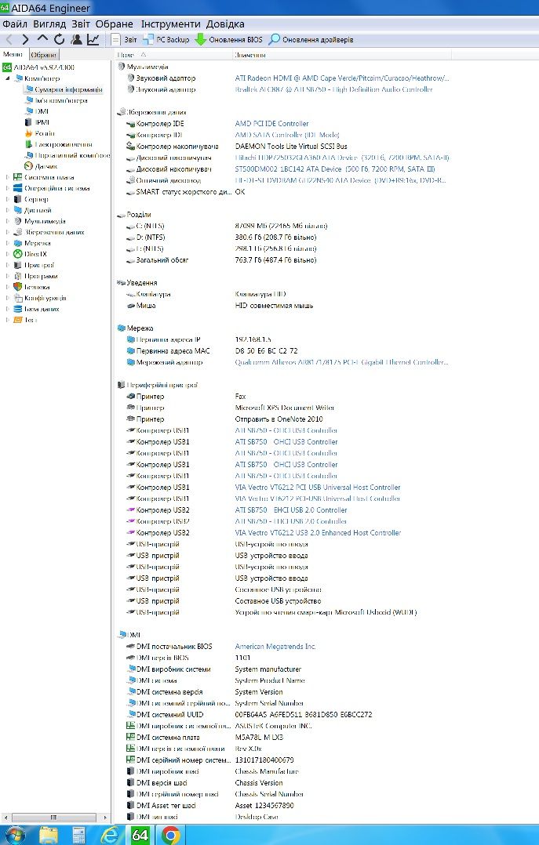The image size is (539, 845).
Task: Expand the Дисплей tree node
Action: tap(8, 210)
